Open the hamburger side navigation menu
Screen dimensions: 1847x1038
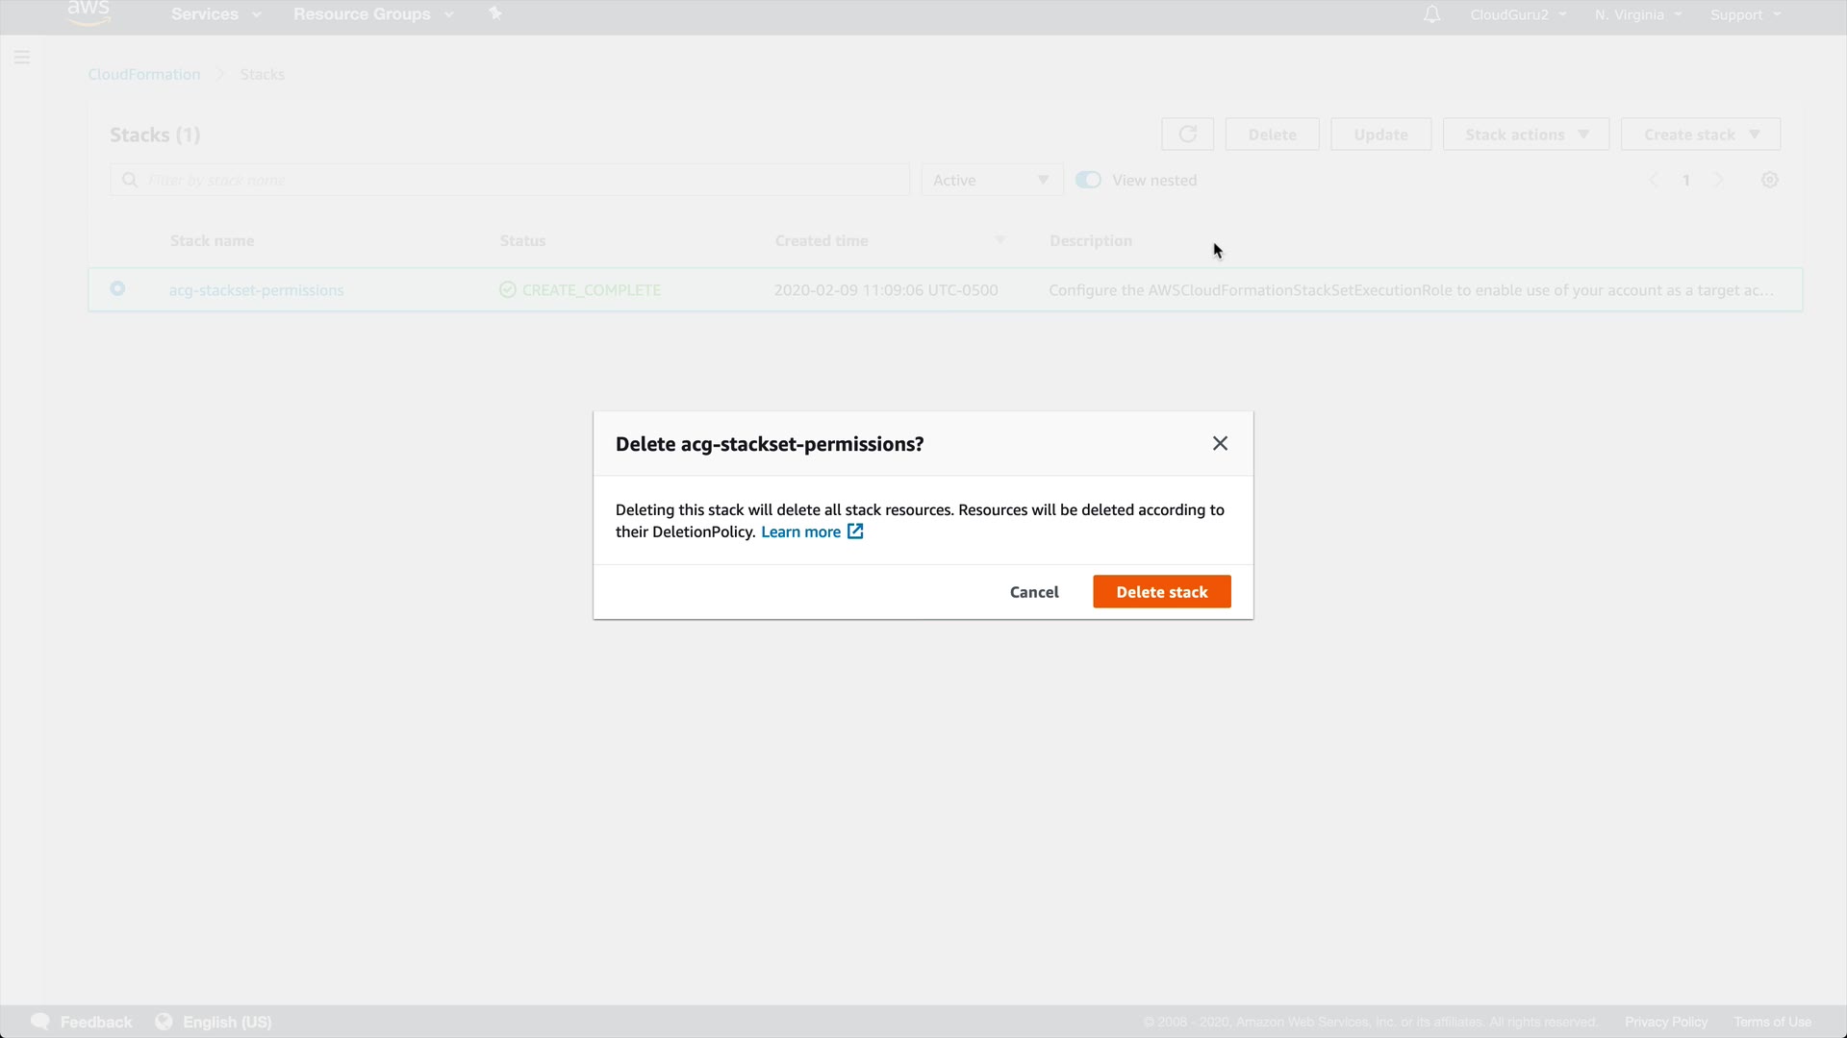pyautogui.click(x=22, y=58)
